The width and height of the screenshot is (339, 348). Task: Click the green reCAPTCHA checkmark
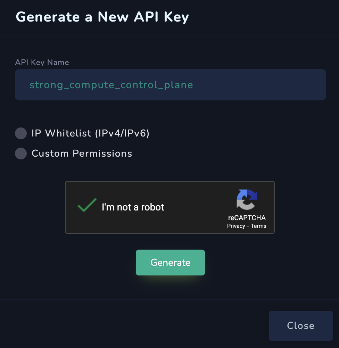click(x=87, y=205)
